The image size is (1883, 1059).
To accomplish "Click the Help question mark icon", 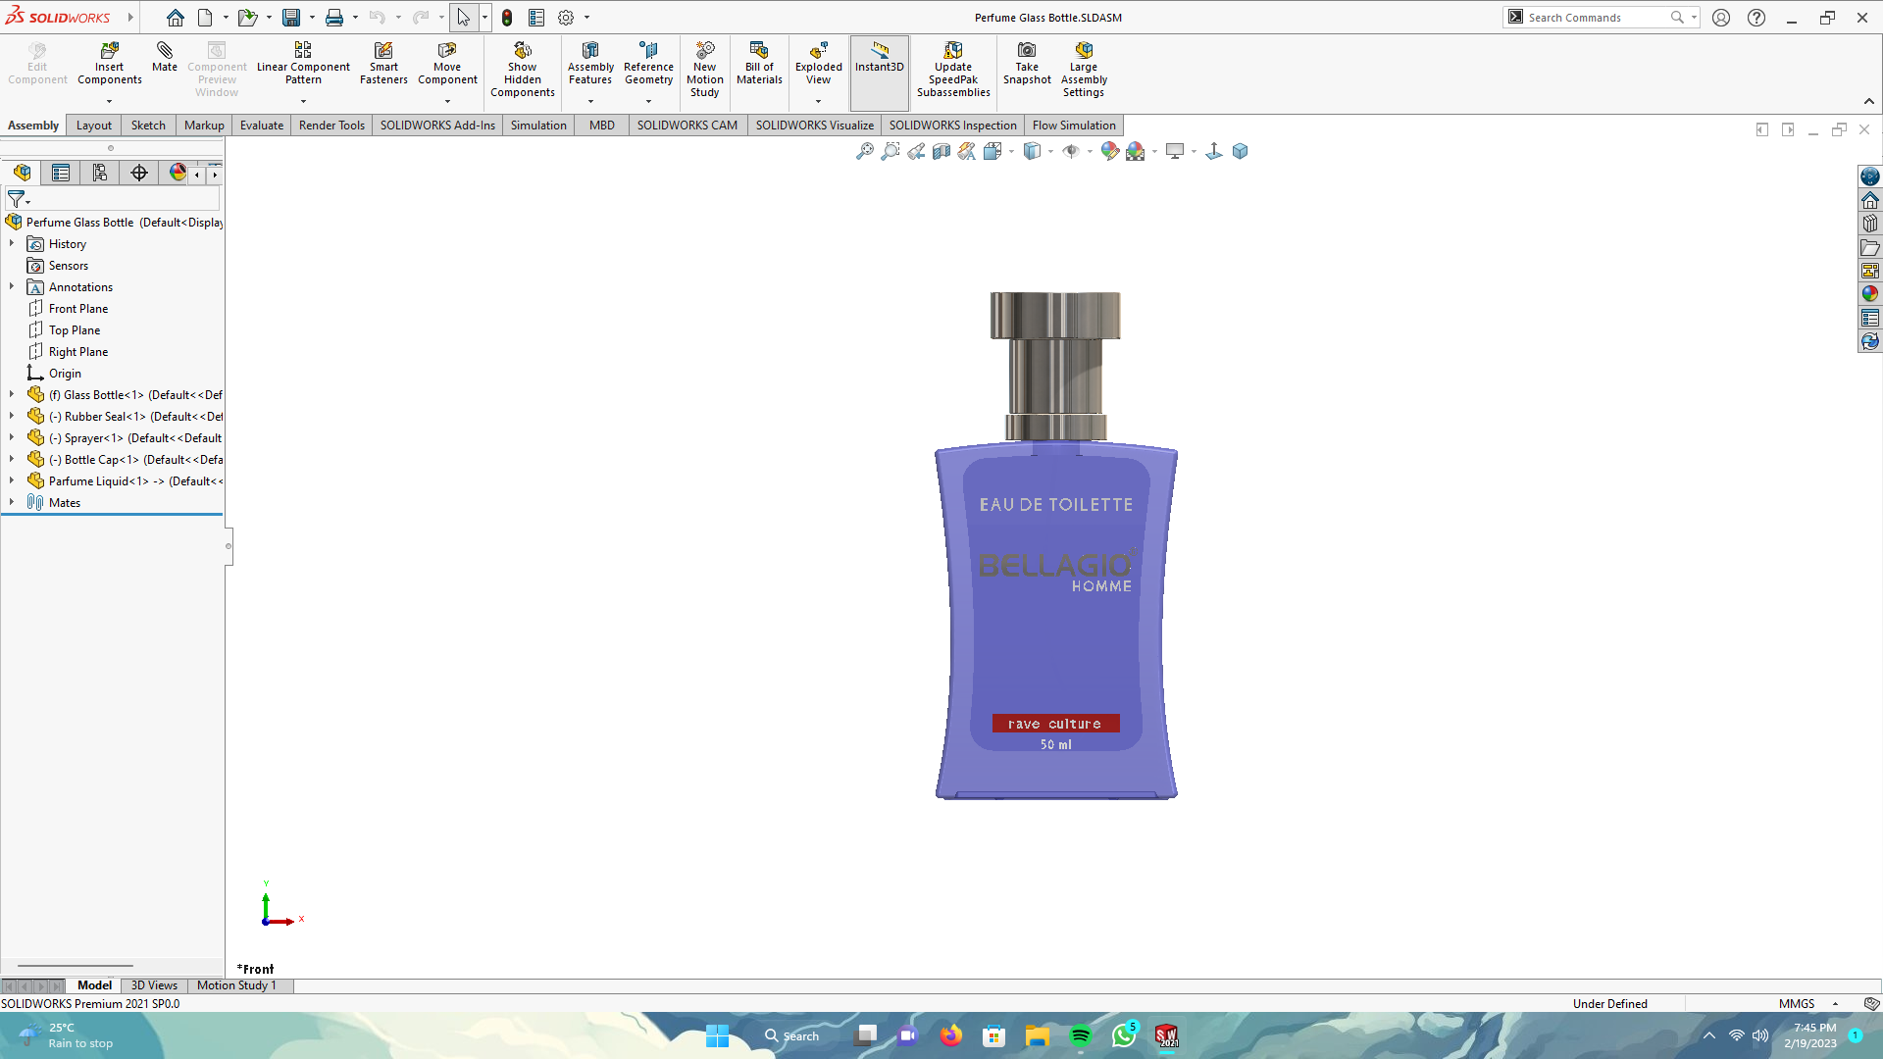I will (1756, 18).
